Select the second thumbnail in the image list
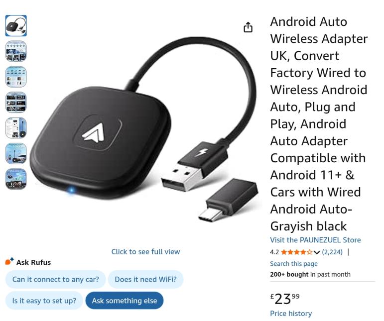384x321 pixels. [16, 51]
